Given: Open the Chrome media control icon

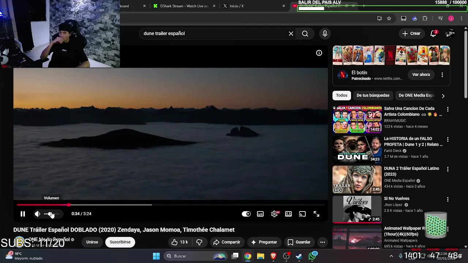Looking at the screenshot, I should coord(440,19).
